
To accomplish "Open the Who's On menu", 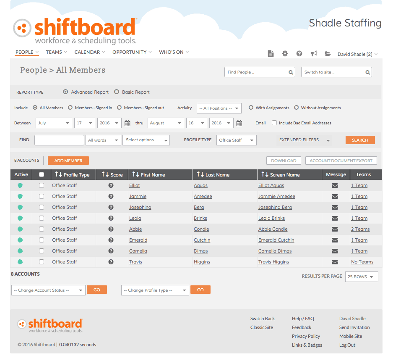I will [x=174, y=52].
